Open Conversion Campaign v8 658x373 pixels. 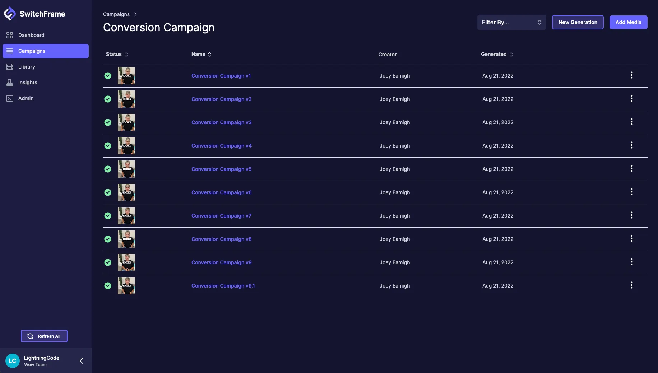pos(221,239)
